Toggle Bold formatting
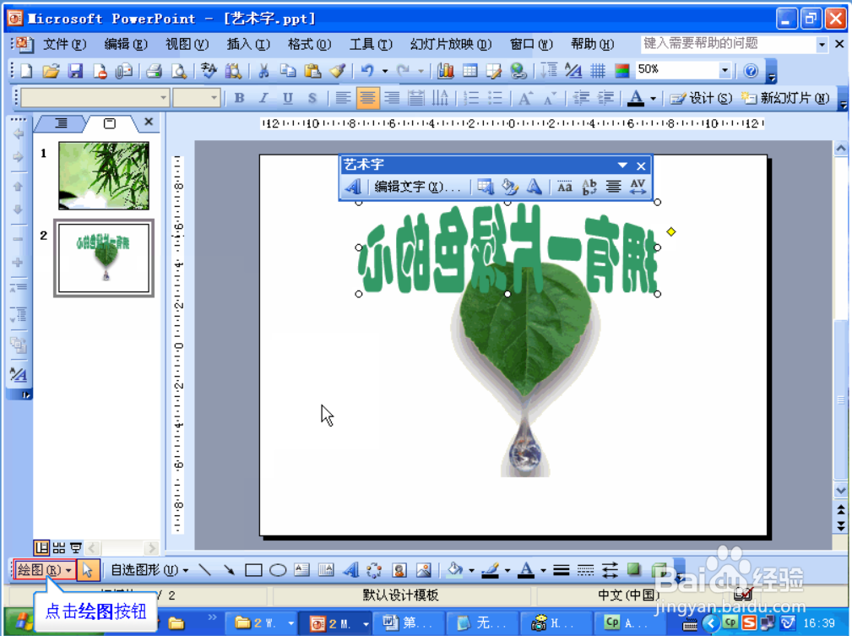The width and height of the screenshot is (852, 636). tap(239, 98)
